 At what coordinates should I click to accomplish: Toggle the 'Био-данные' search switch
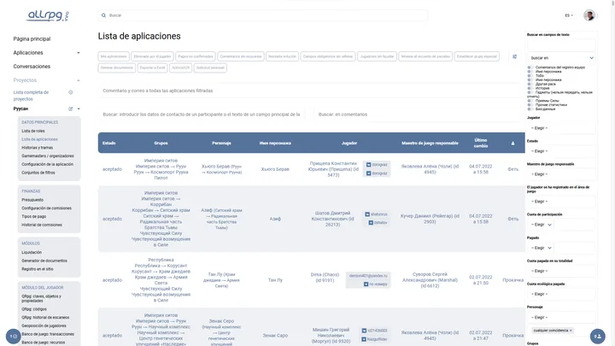point(529,109)
